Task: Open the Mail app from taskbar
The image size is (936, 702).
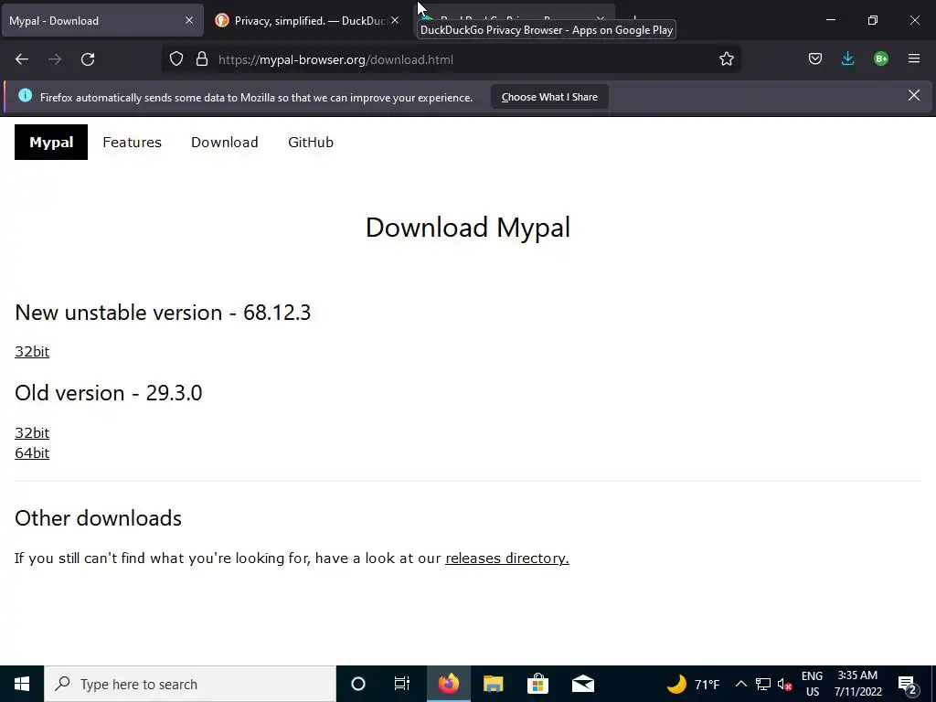Action: [582, 684]
